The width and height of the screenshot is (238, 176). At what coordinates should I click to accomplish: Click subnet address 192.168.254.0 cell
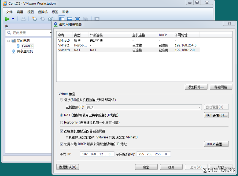point(185,45)
